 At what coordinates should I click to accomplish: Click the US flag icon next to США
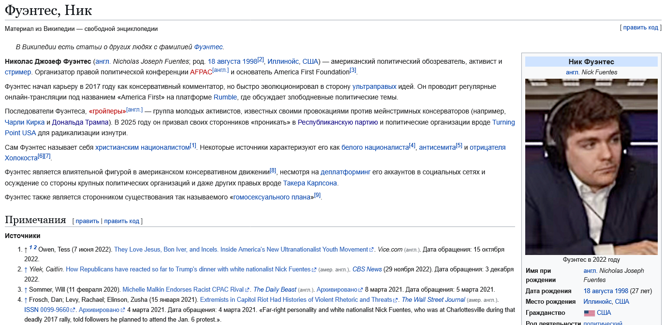click(589, 313)
